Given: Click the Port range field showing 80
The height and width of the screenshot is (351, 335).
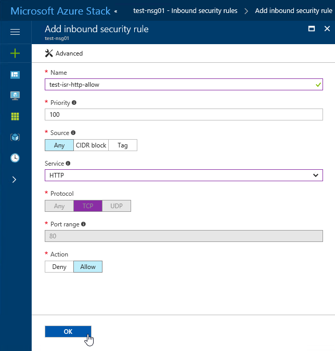Looking at the screenshot, I should (184, 236).
